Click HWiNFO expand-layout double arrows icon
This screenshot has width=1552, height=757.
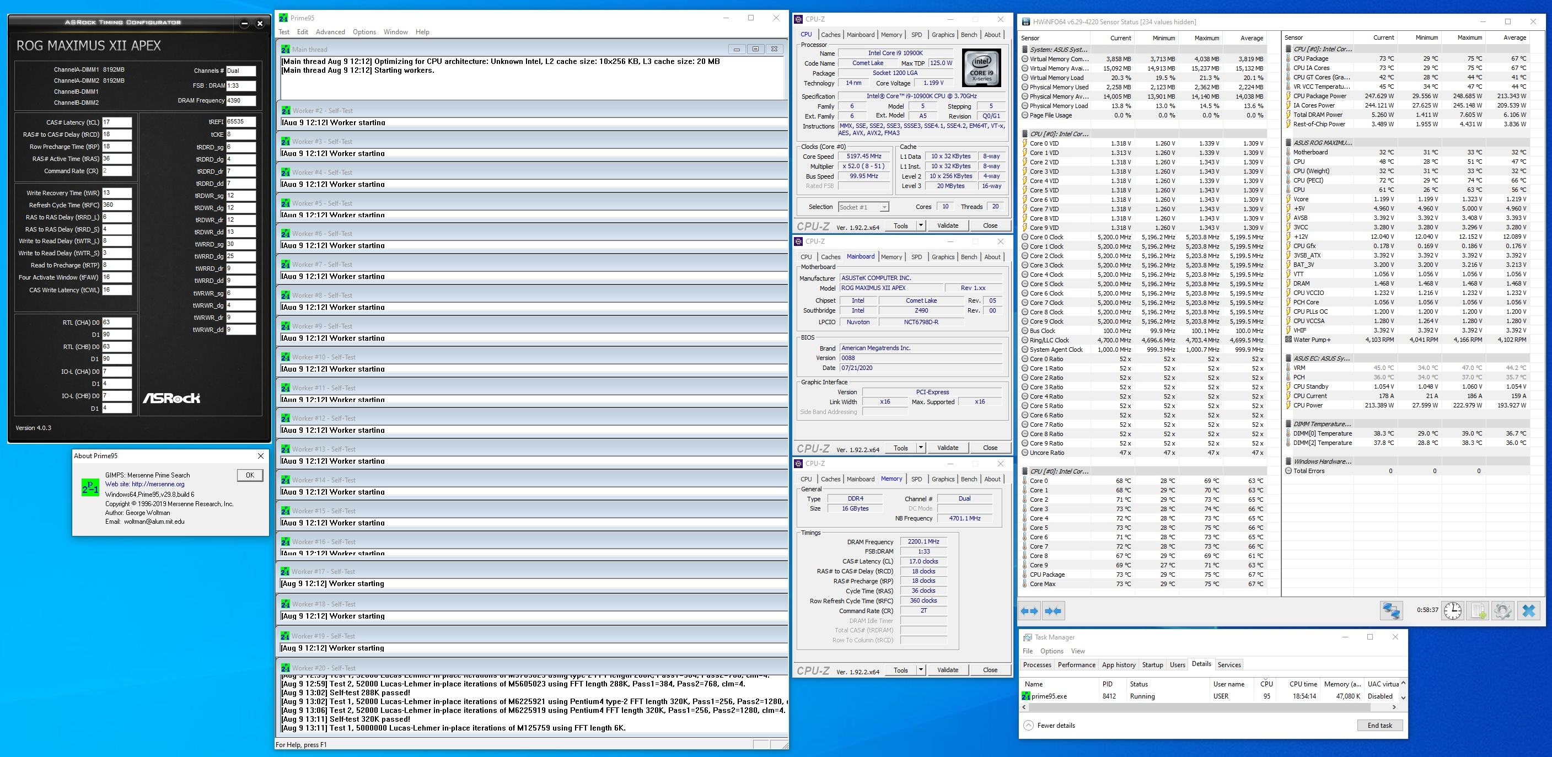1029,611
